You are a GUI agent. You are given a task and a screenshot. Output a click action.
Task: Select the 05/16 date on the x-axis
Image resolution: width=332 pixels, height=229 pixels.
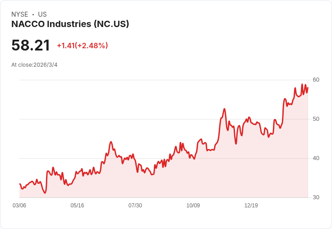click(77, 206)
